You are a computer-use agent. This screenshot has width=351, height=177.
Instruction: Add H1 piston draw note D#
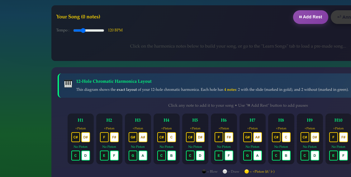click(86, 137)
